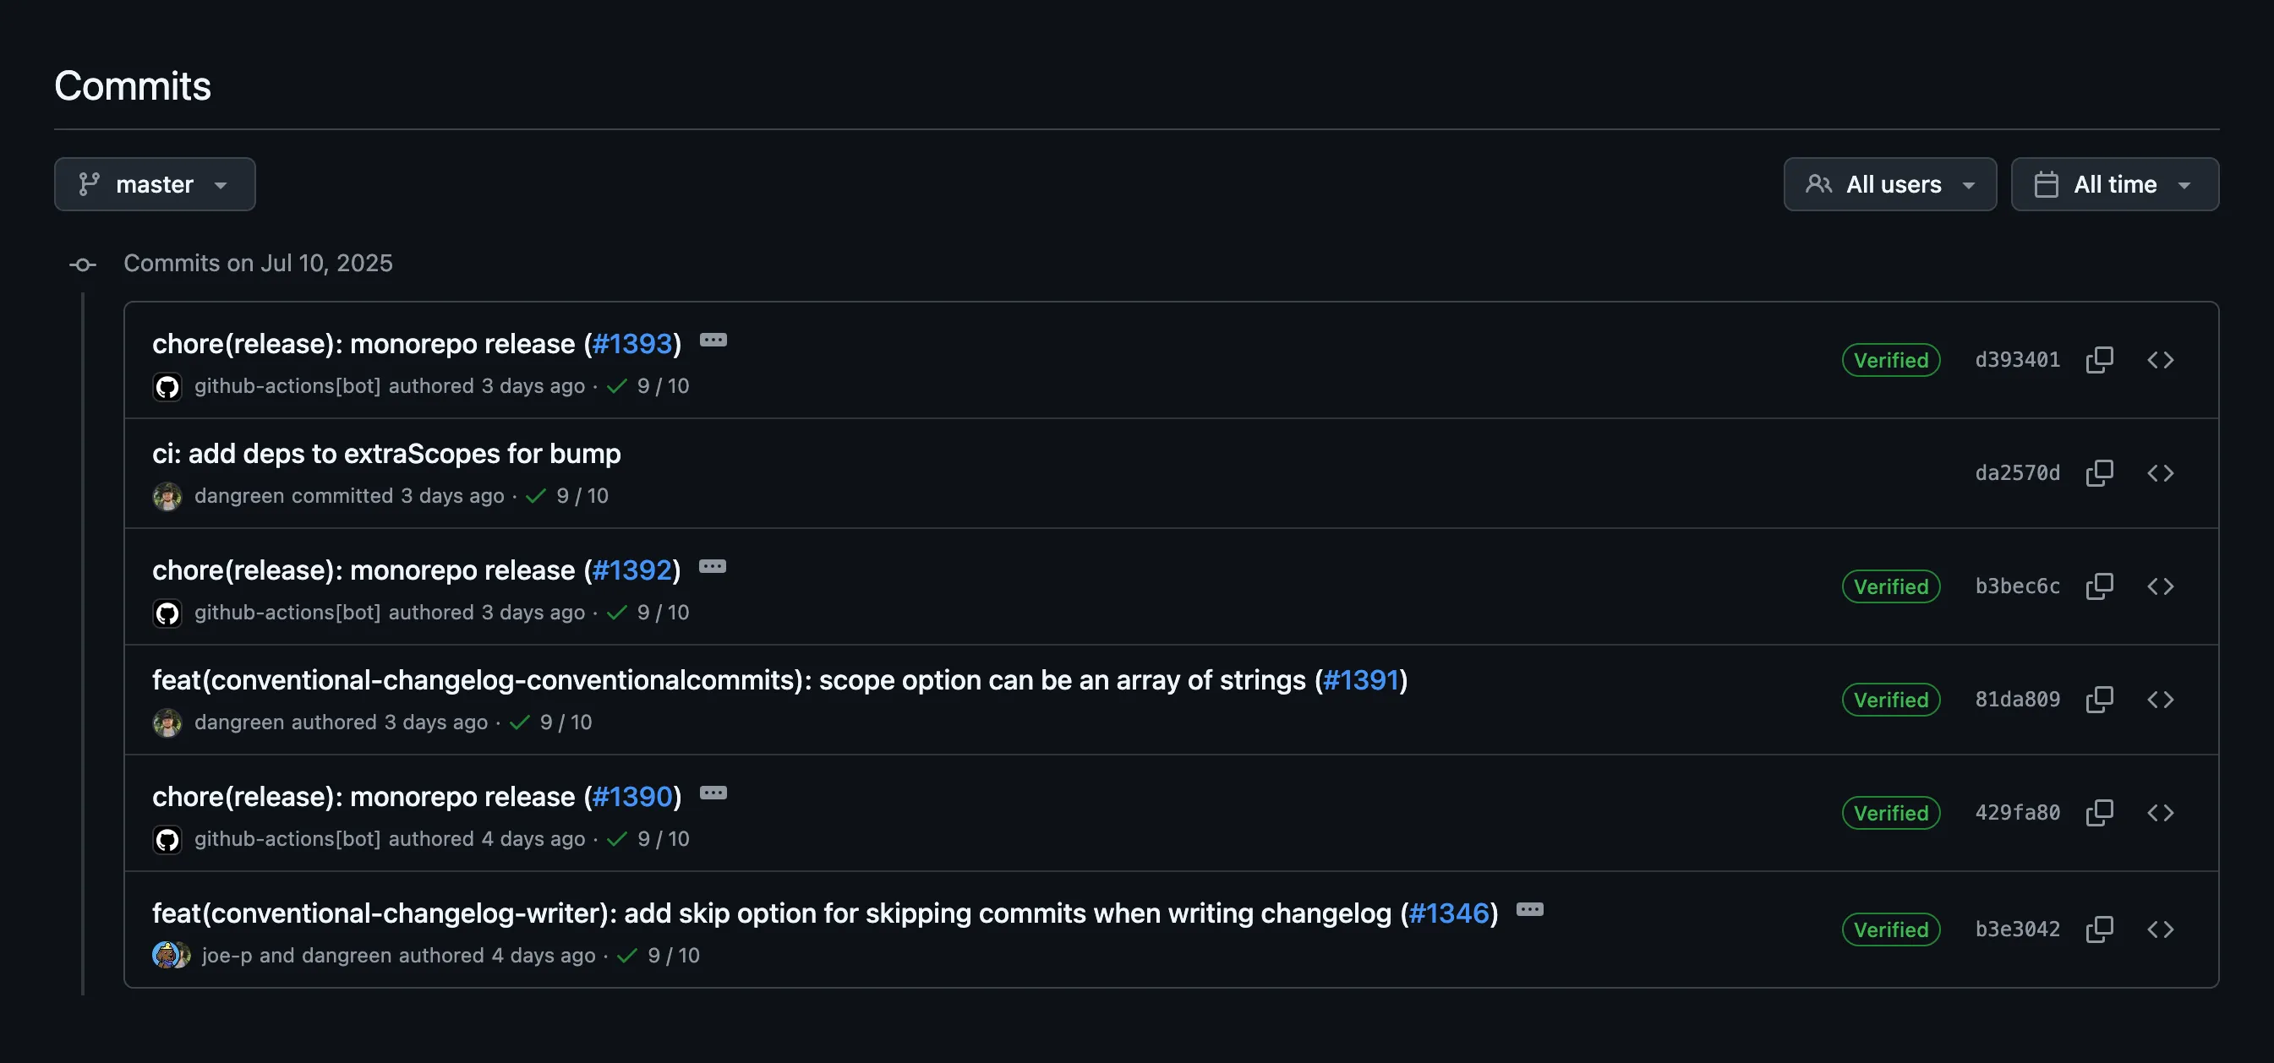Click Verified badge on commit 81da809

pos(1890,700)
